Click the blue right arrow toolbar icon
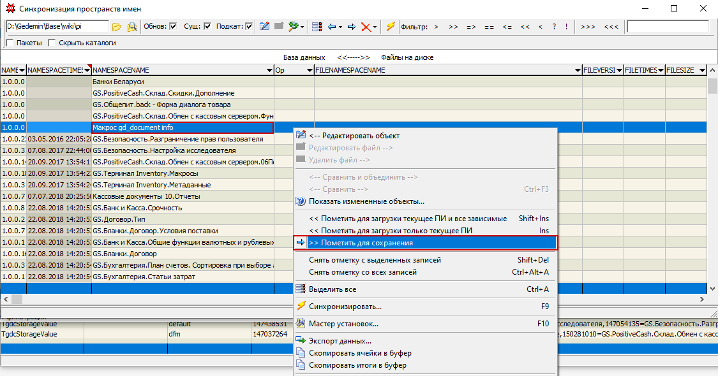Viewport: 718px width, 376px height. coord(351,27)
